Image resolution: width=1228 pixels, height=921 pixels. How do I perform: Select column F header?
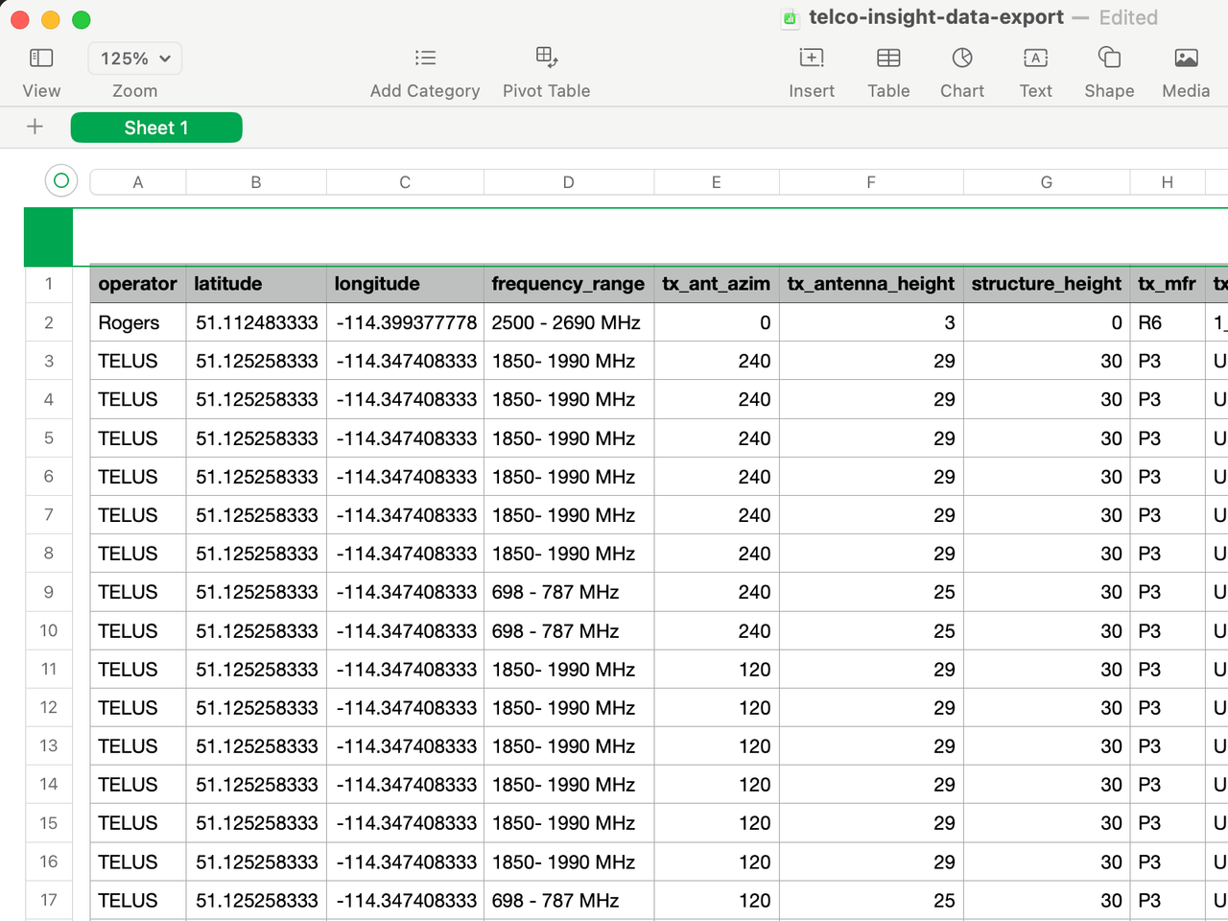(x=870, y=182)
